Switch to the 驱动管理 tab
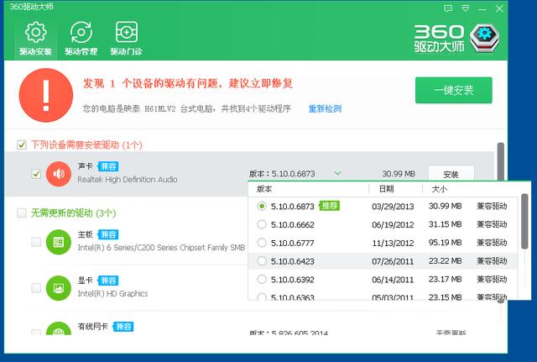This screenshot has width=537, height=362. click(81, 39)
